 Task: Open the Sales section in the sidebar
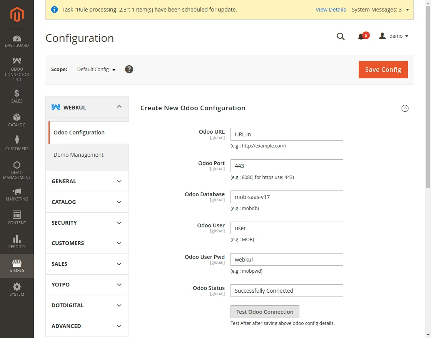pyautogui.click(x=17, y=97)
